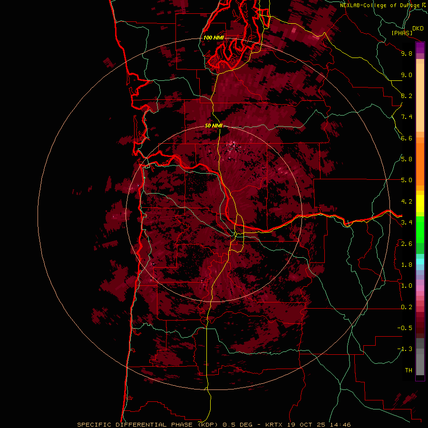Image resolution: width=428 pixels, height=428 pixels.
Task: Click "0.5 DEG" in the bottom caption
Action: pyautogui.click(x=237, y=425)
